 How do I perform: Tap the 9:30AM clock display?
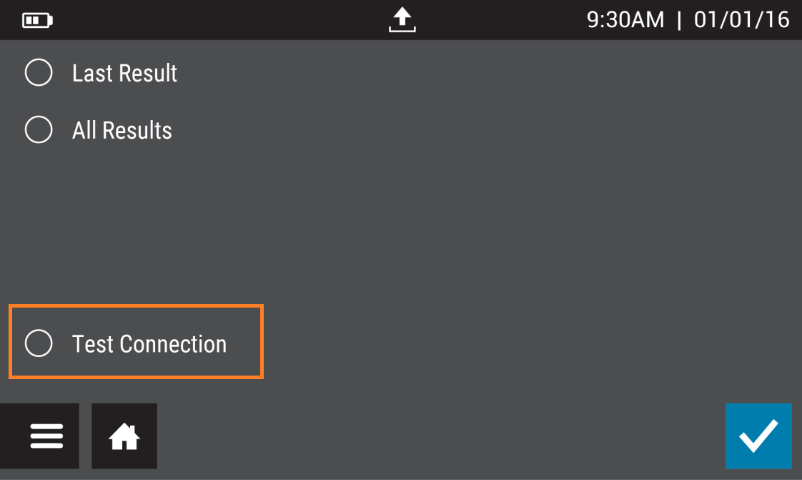point(625,20)
